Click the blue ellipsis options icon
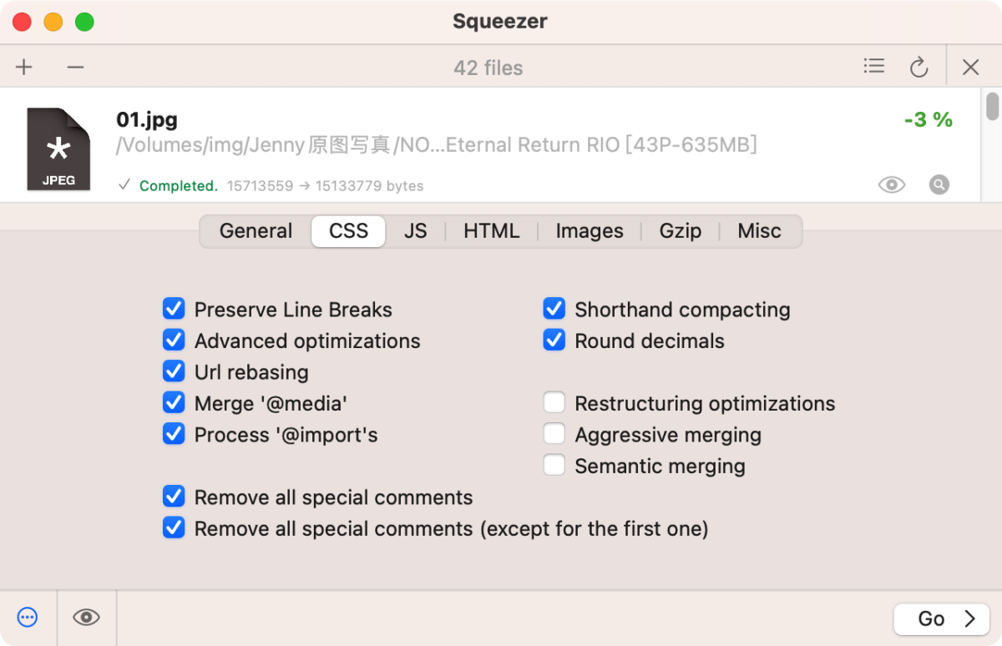 (28, 618)
